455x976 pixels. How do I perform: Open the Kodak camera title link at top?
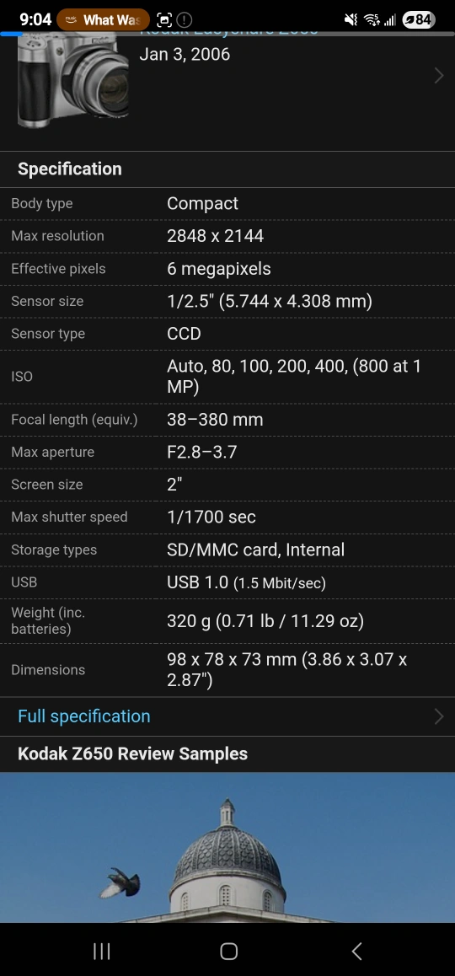228,31
